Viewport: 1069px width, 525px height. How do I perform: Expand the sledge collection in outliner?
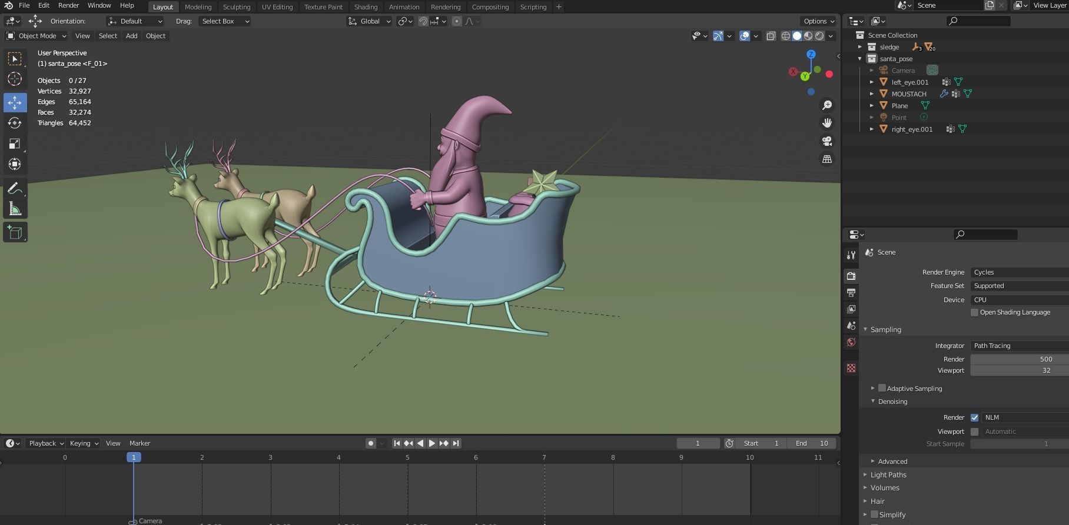859,47
